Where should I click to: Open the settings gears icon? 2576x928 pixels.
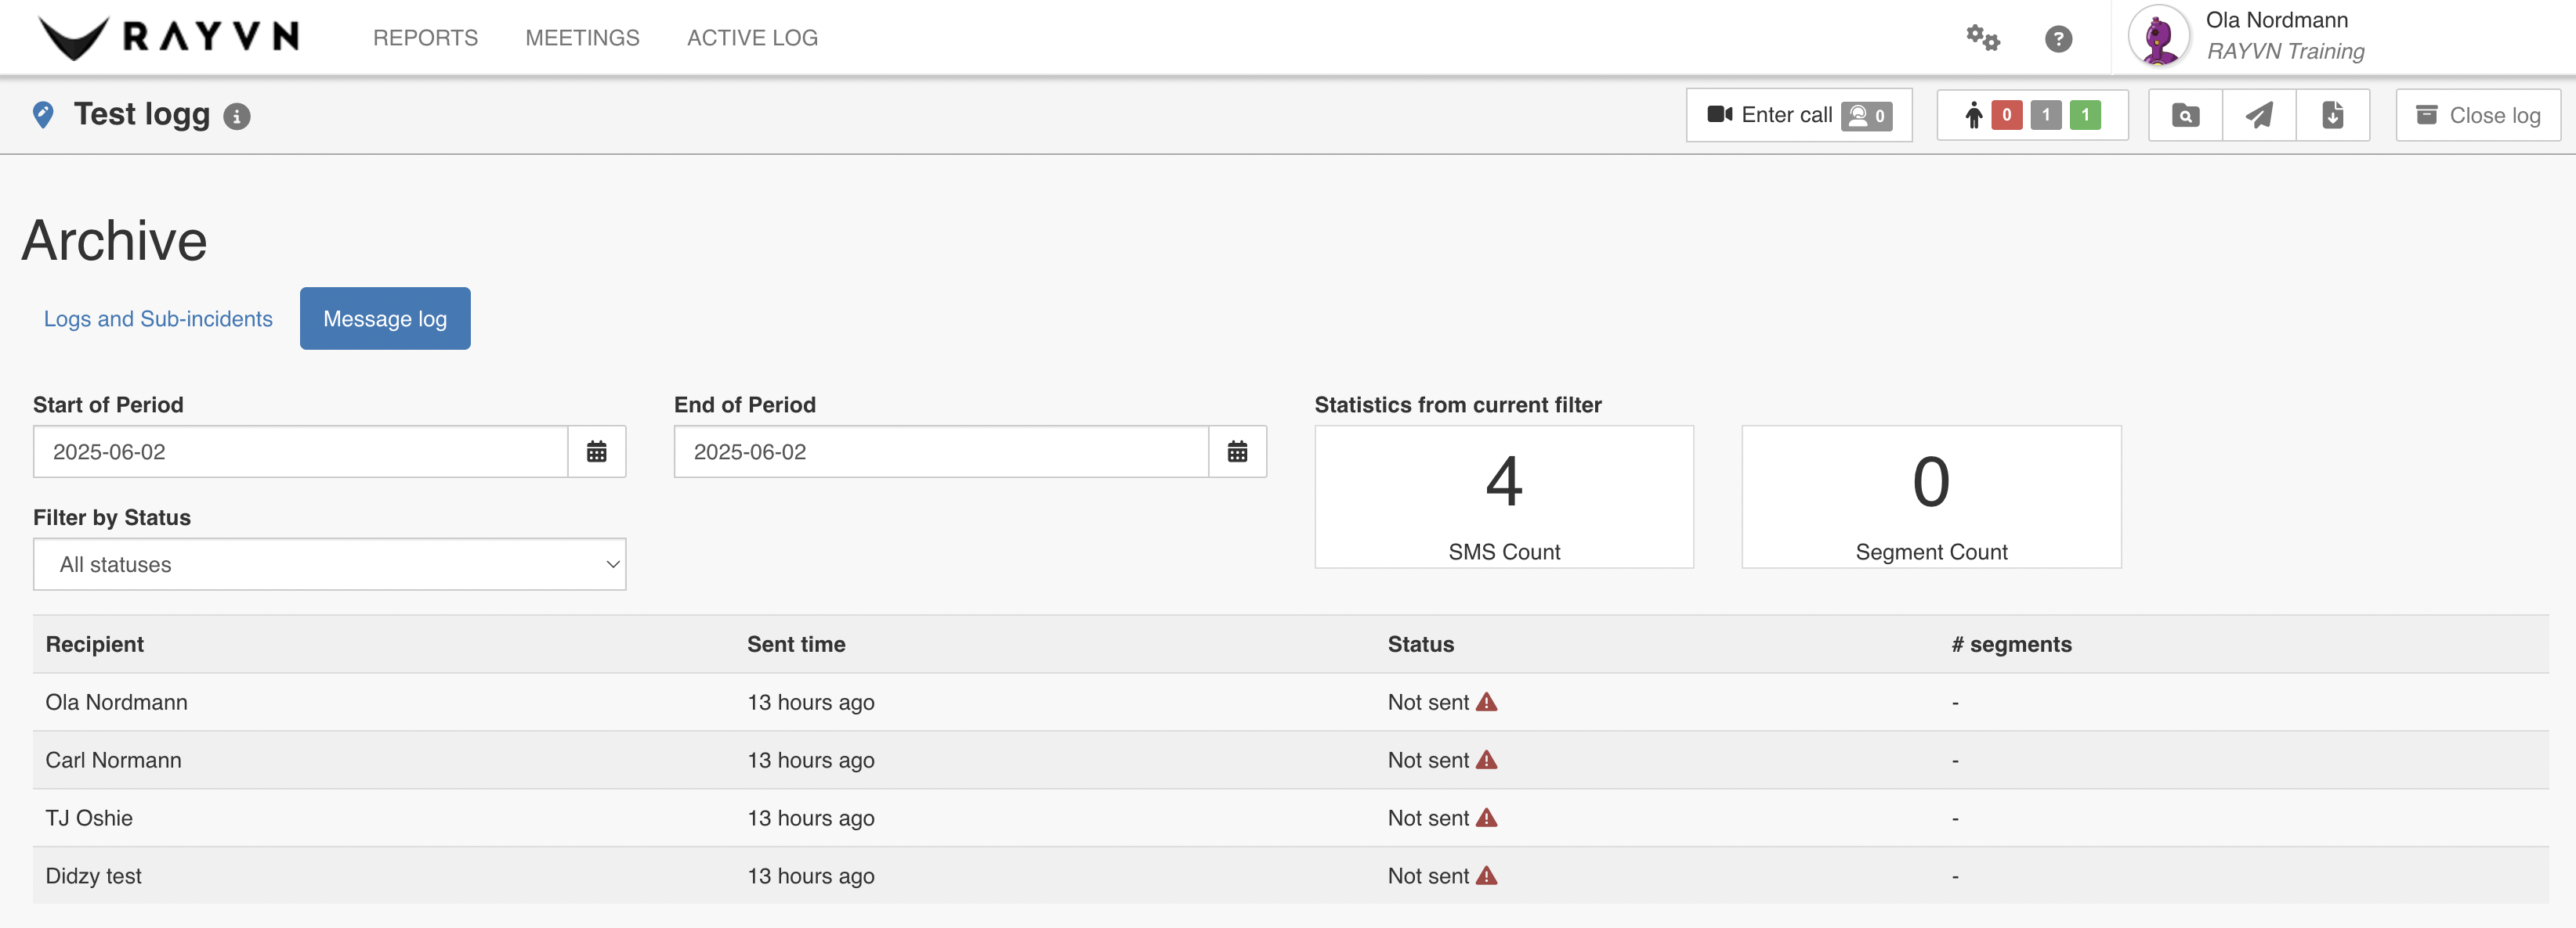[x=1982, y=38]
